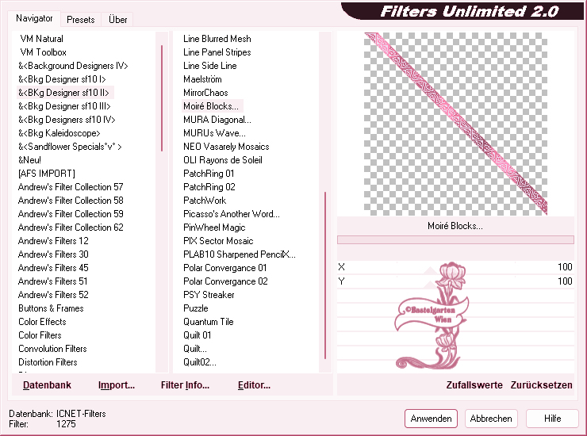This screenshot has width=587, height=436.
Task: Select the Navigator tab
Action: [34, 18]
